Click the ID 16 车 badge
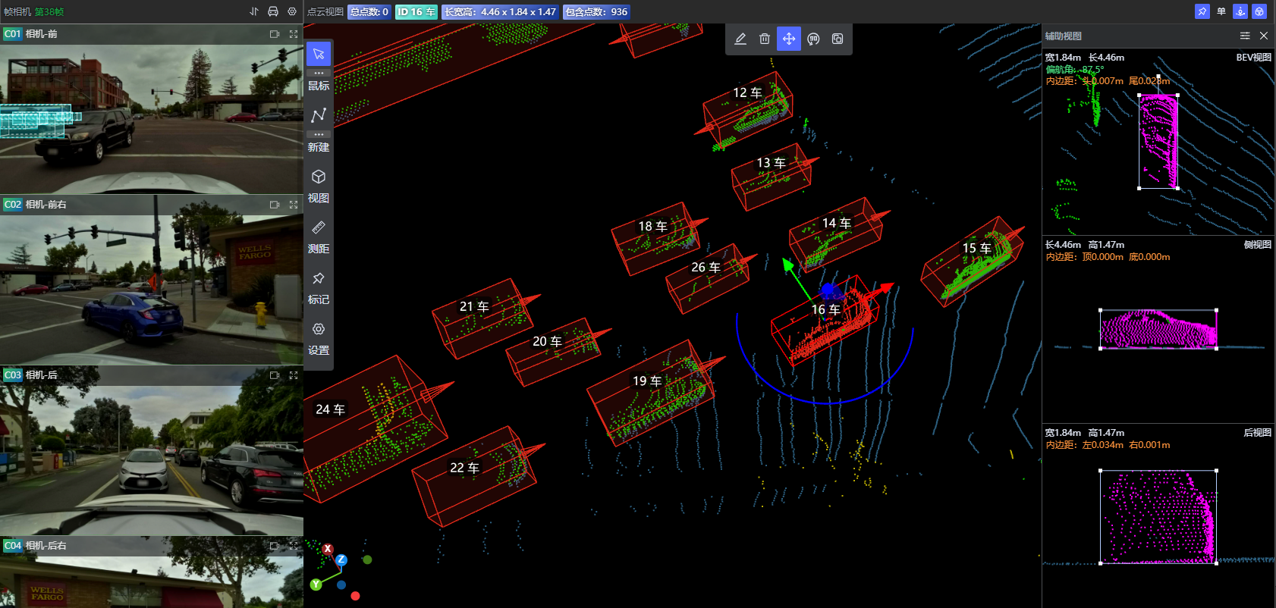This screenshot has height=608, width=1276. (416, 12)
